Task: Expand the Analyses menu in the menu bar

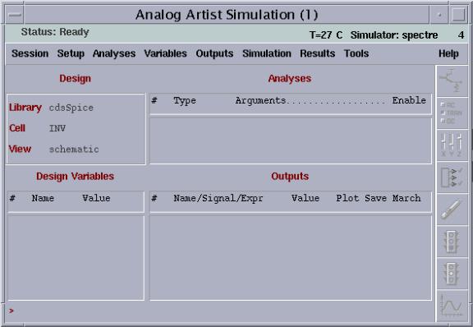Action: coord(114,53)
